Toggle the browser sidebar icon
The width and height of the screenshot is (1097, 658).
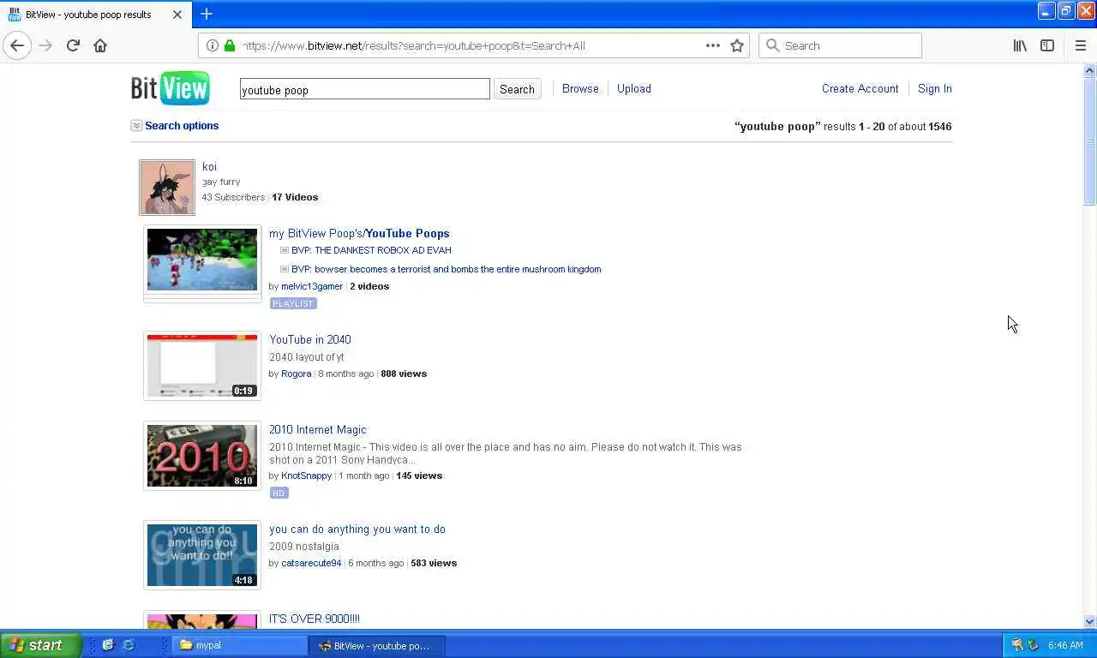[1047, 45]
